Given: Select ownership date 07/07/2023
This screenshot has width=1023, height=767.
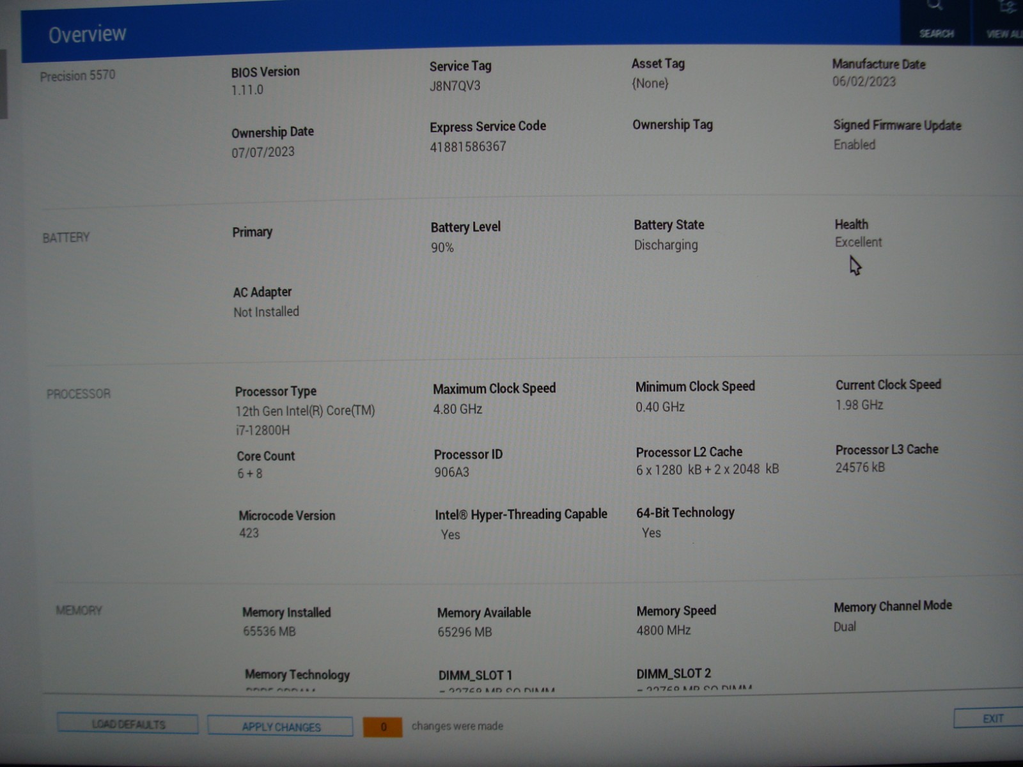Looking at the screenshot, I should coord(263,151).
